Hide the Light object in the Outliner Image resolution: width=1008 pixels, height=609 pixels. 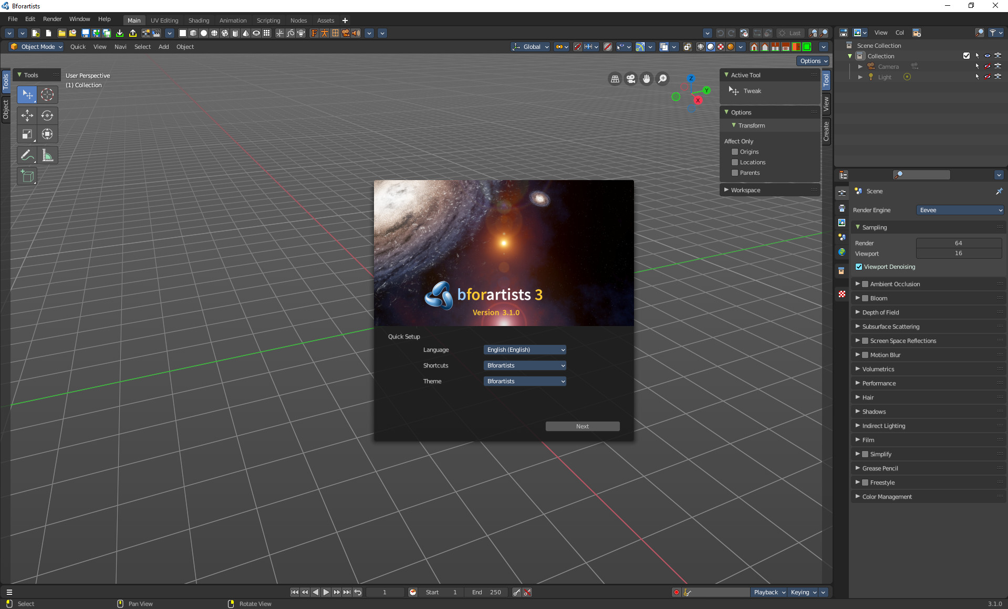tap(988, 77)
